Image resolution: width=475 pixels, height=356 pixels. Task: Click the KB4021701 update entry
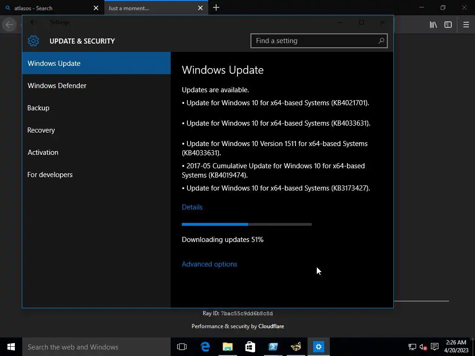point(276,103)
